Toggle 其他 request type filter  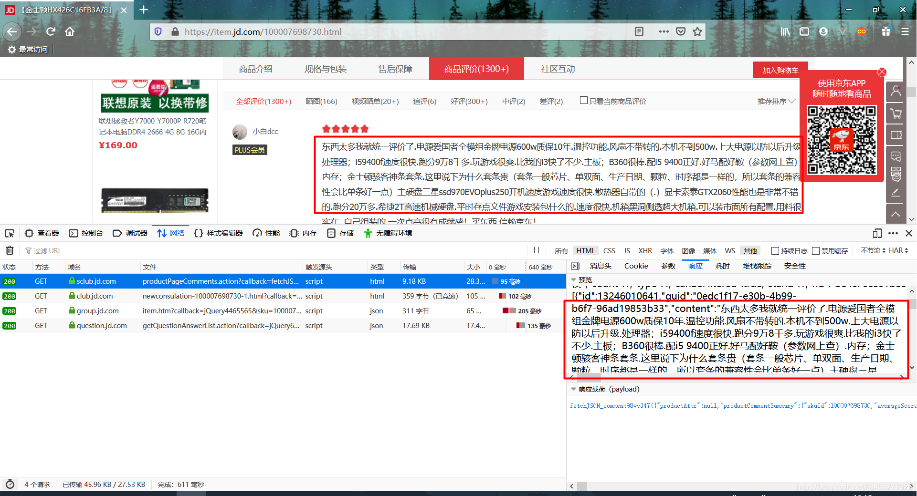[x=750, y=251]
